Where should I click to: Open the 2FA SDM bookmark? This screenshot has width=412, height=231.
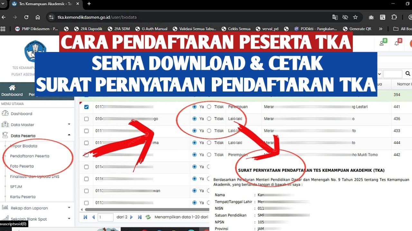[118, 29]
